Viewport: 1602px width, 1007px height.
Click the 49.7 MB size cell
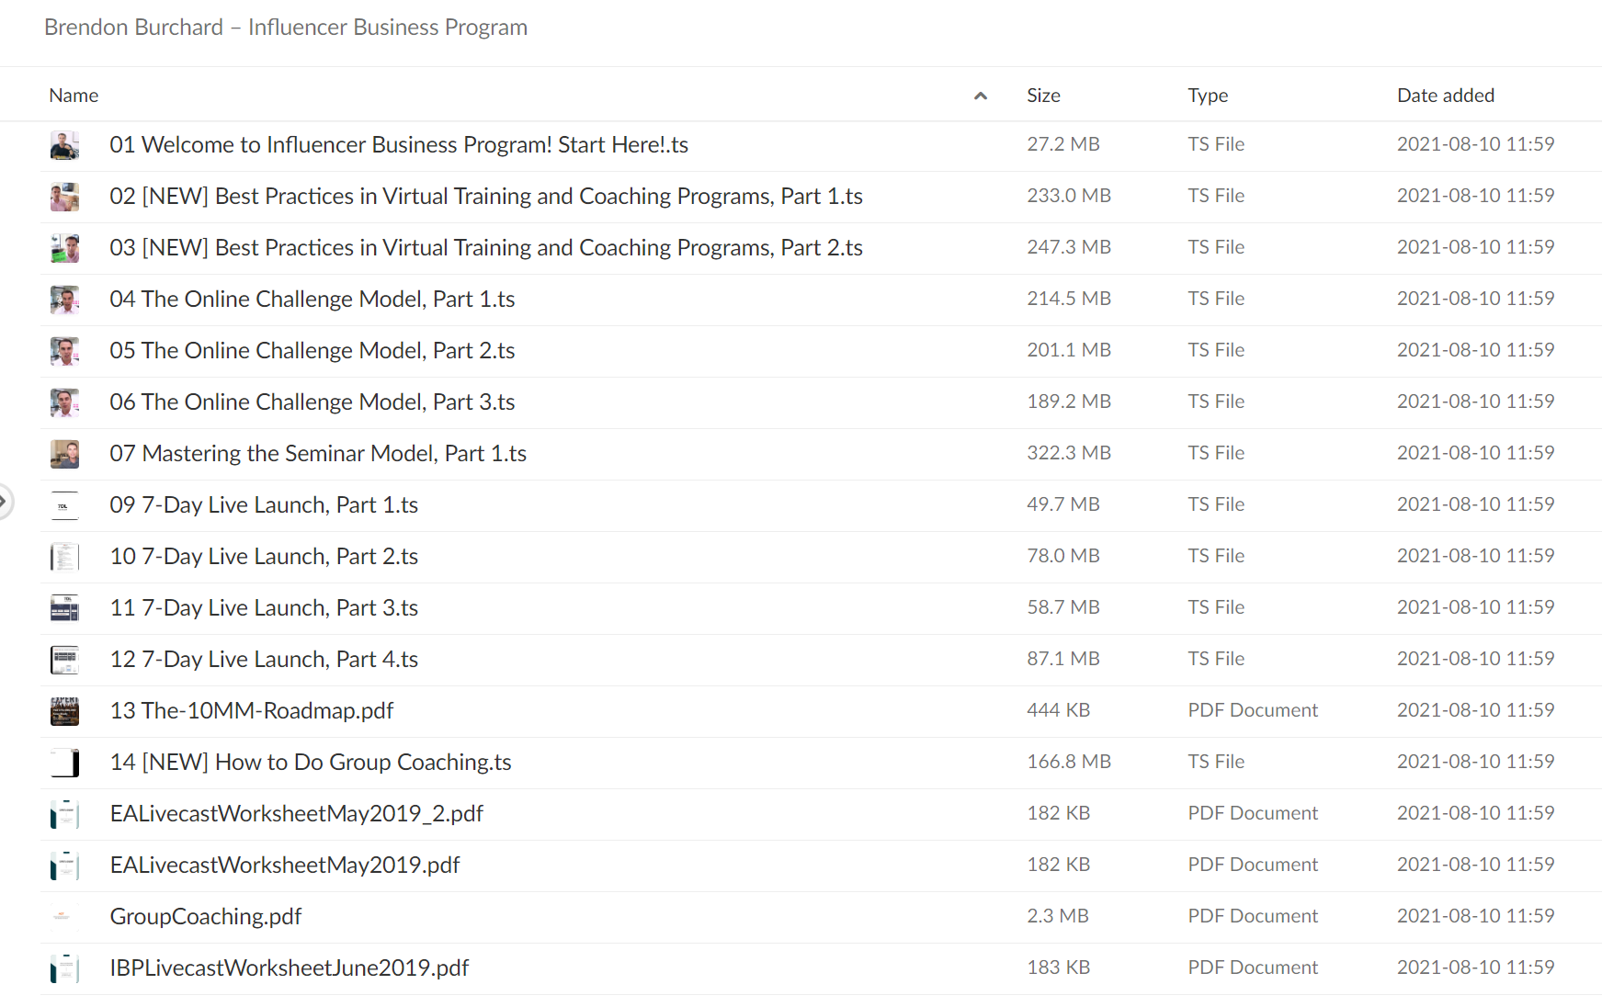[1063, 504]
